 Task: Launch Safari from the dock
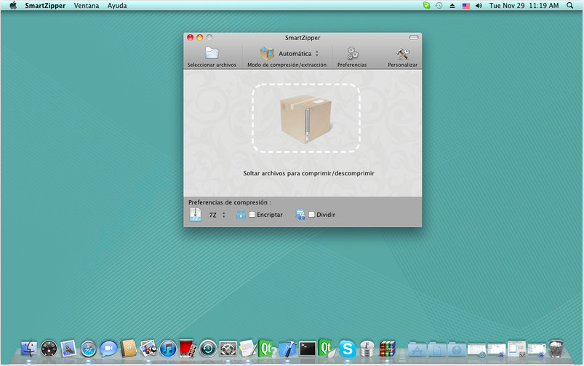point(89,349)
